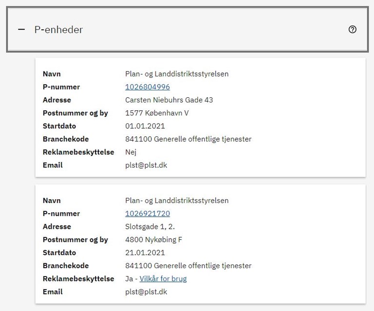This screenshot has width=374, height=311.
Task: Click the P-enheder section heading
Action: tap(58, 30)
